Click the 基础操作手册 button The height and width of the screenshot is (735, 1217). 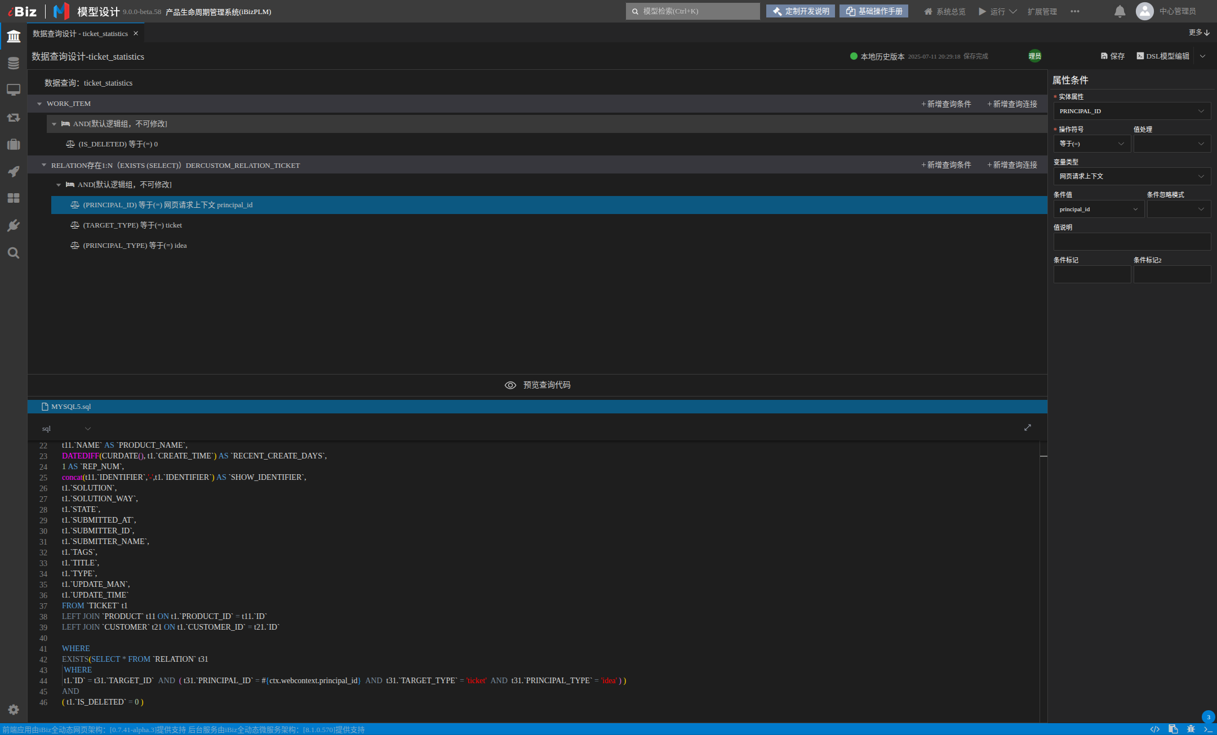[874, 11]
